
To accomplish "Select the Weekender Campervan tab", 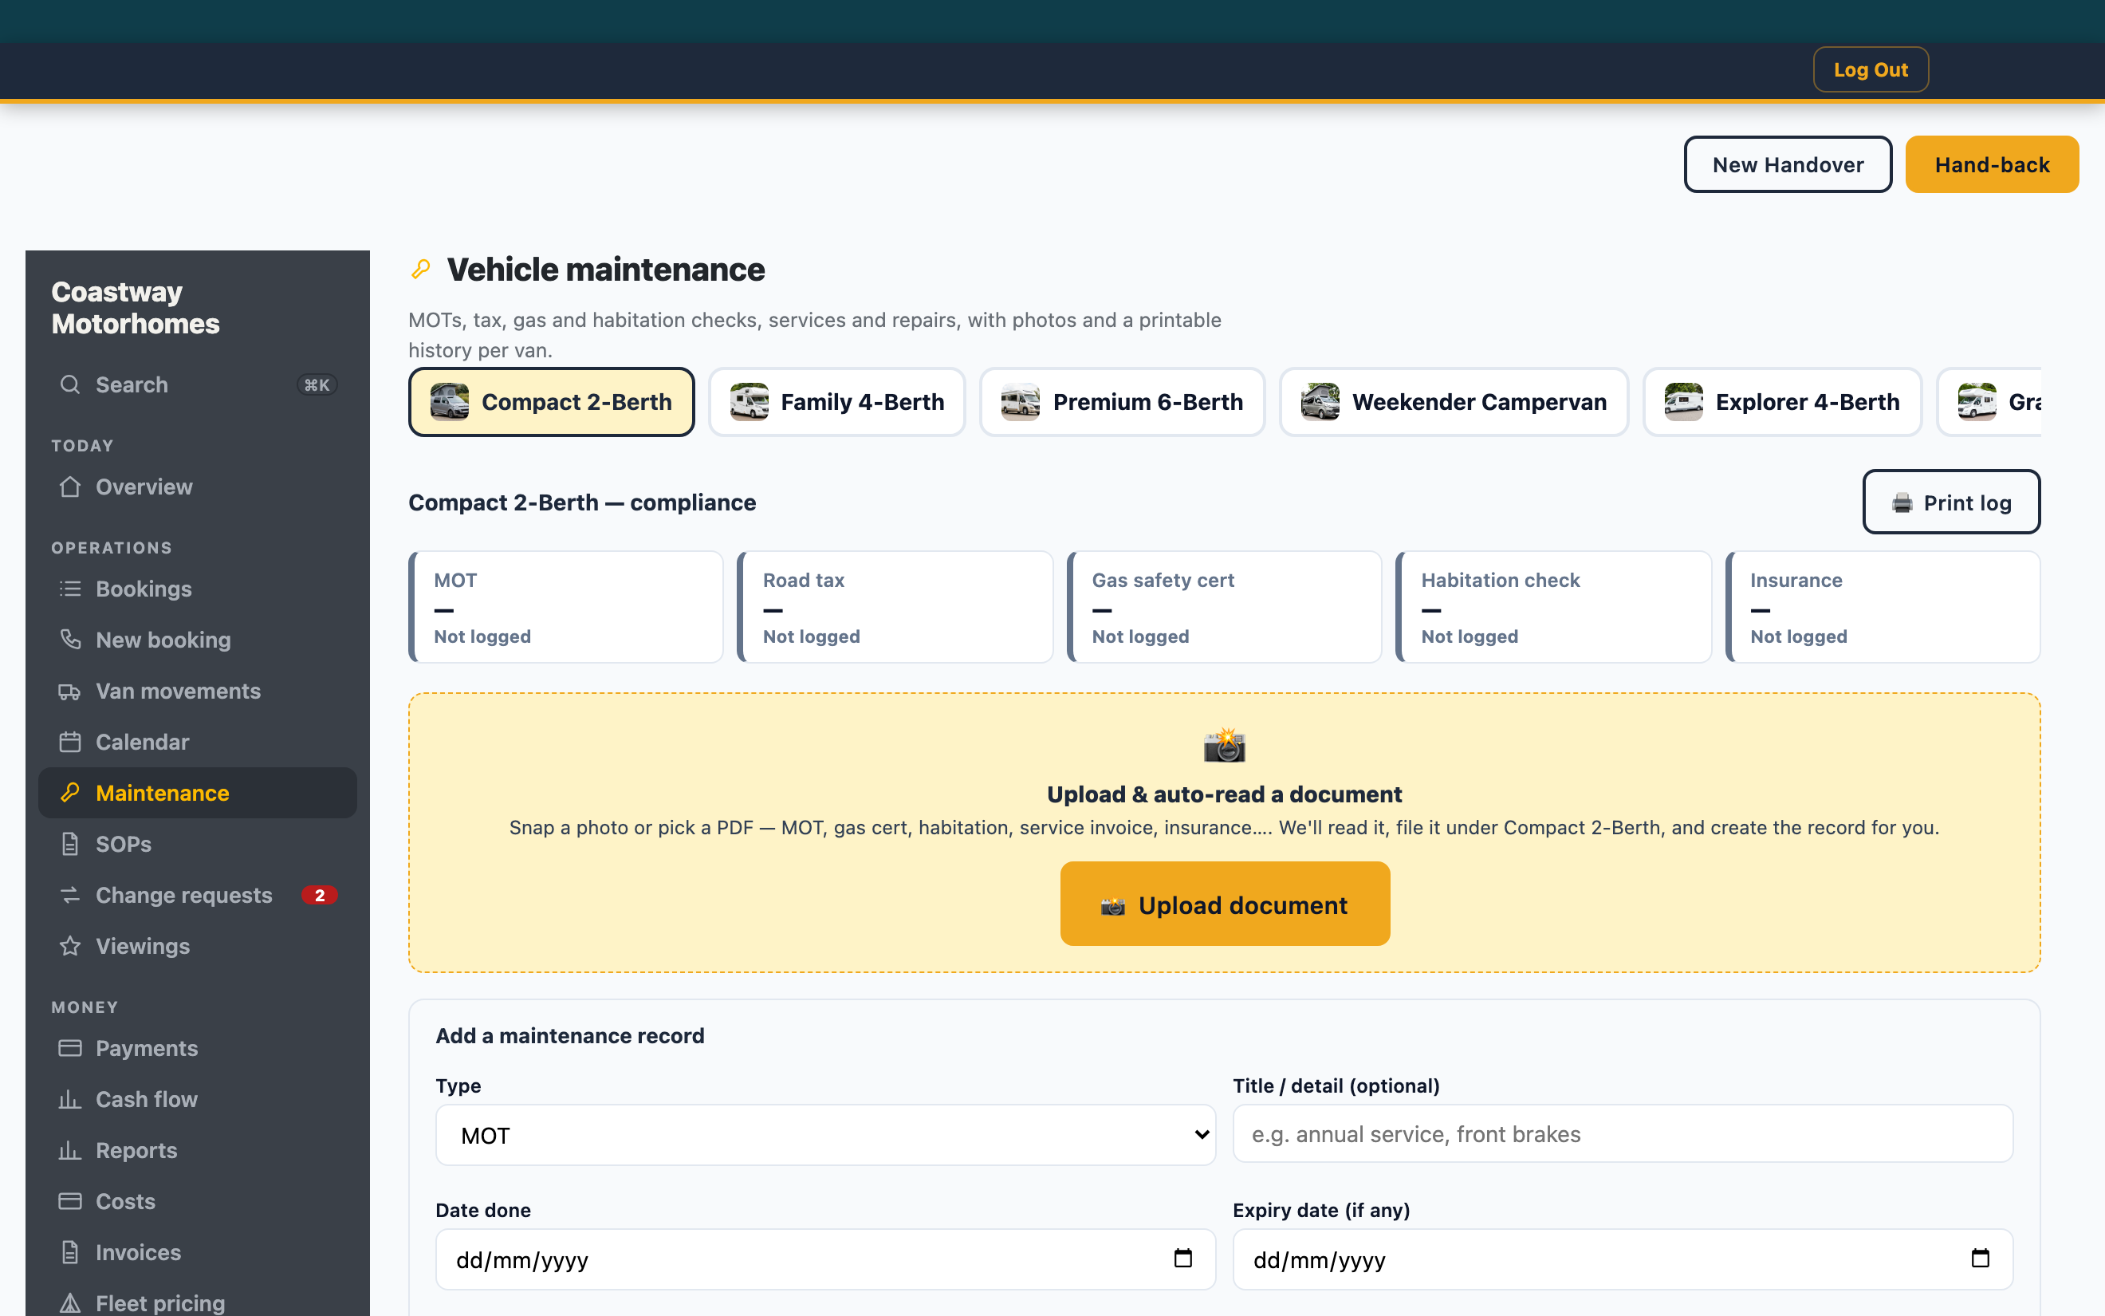I will point(1454,402).
